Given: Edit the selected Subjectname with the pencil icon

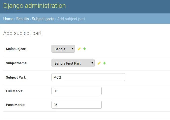Looking at the screenshot, I should 99,63.
